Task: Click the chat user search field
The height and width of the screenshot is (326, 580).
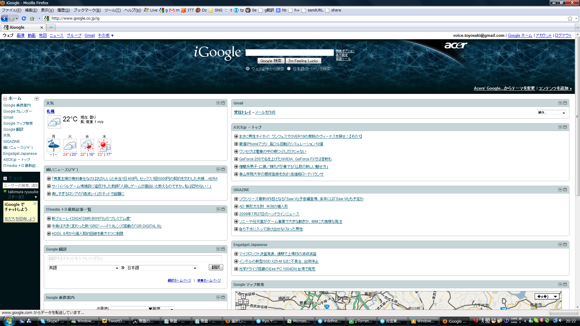Action: click(x=21, y=185)
